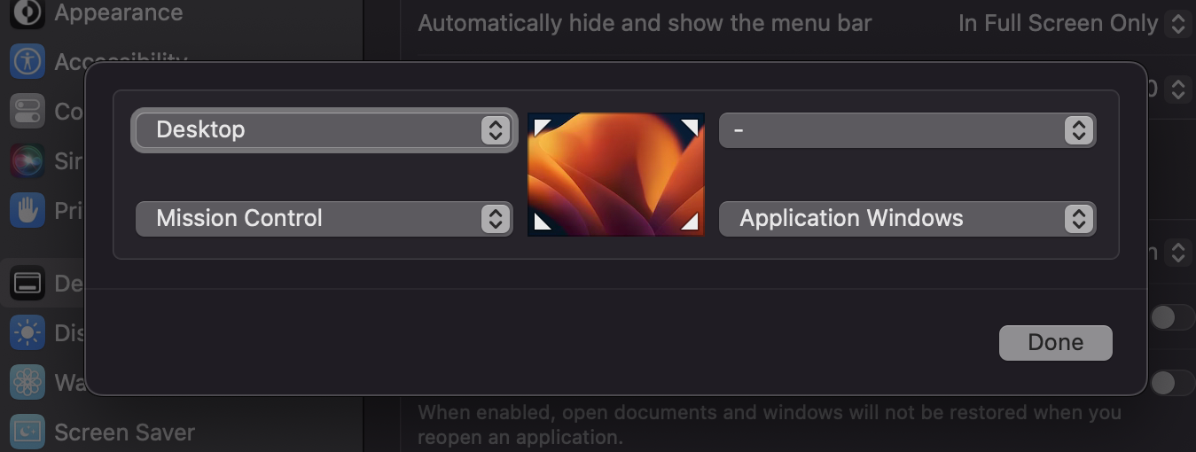Click the Desktop & Dock sidebar icon
1196x452 pixels.
tap(27, 284)
